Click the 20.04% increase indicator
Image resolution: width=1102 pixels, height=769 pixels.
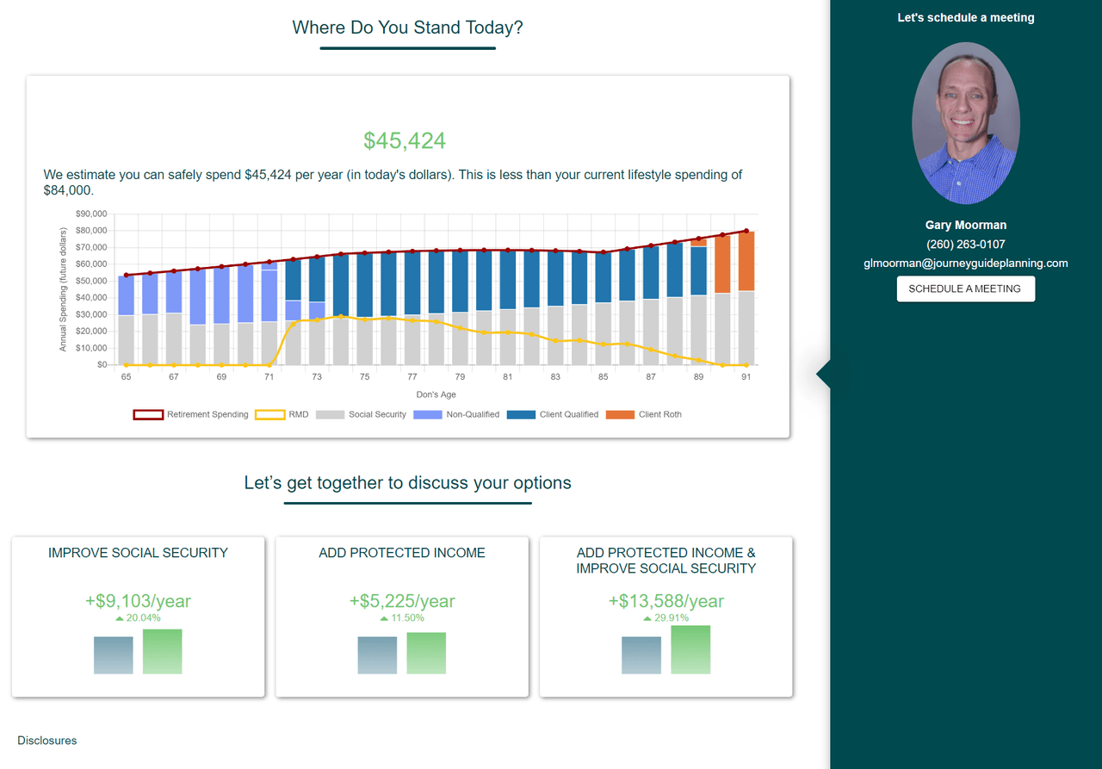138,618
